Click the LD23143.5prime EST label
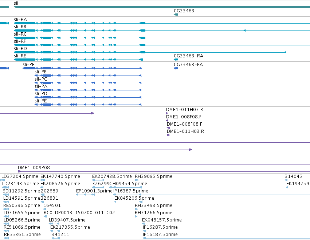This screenshot has width=310, height=240. point(20,184)
